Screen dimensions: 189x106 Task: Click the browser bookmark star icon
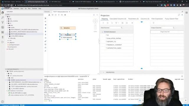[158, 5]
